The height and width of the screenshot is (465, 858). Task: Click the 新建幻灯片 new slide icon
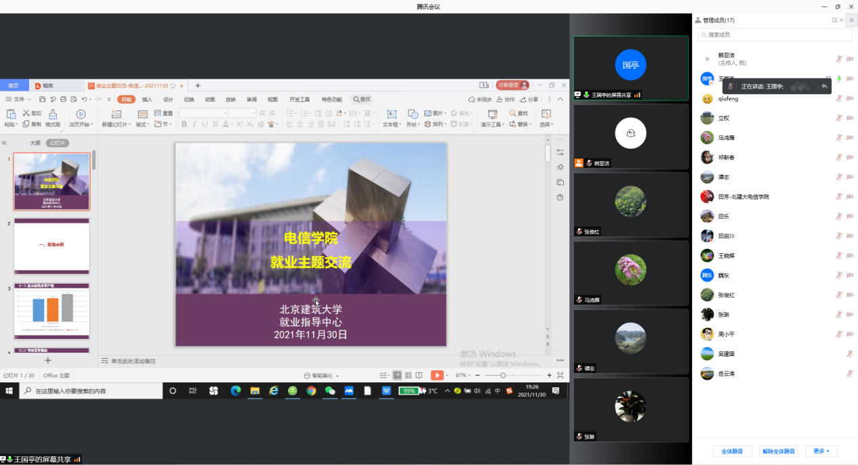pos(116,114)
